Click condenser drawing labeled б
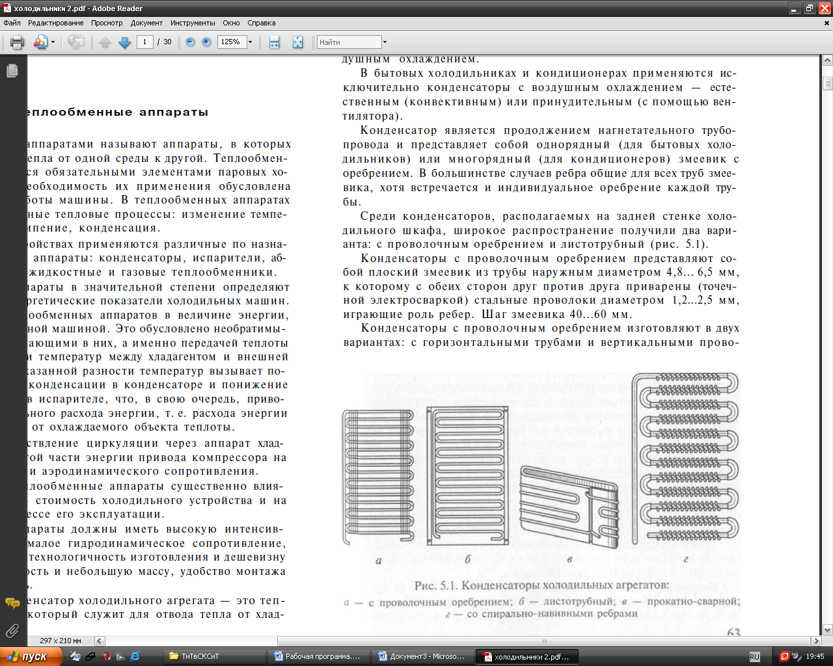833x666 pixels. click(x=467, y=476)
